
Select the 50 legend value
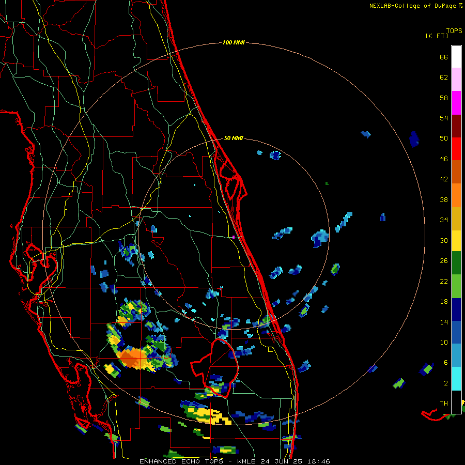click(x=444, y=138)
